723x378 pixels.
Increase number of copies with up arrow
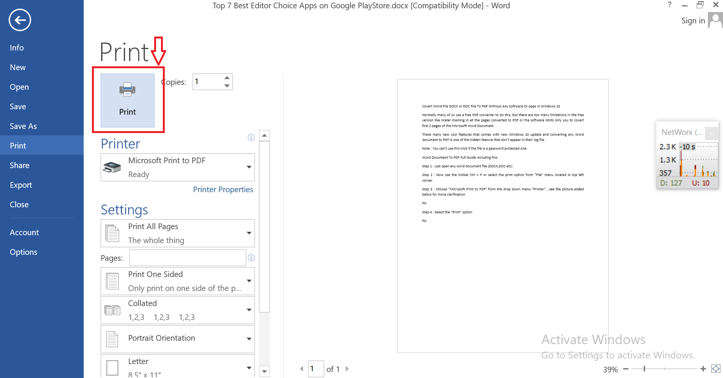[227, 78]
